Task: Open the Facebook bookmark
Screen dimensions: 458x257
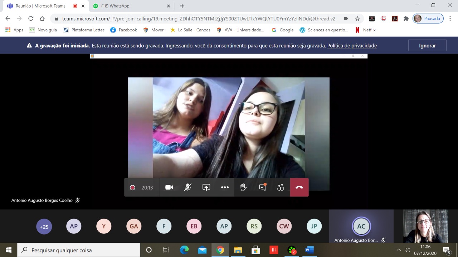Action: 123,30
